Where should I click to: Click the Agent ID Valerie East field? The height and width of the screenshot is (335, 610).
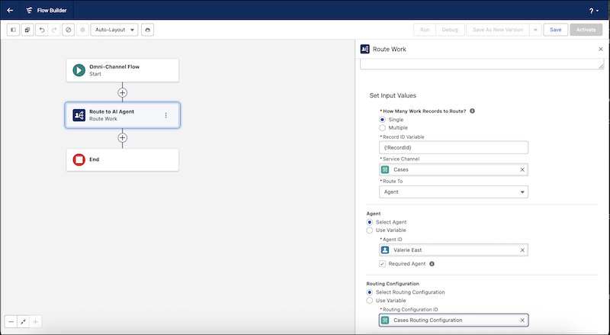coord(454,250)
